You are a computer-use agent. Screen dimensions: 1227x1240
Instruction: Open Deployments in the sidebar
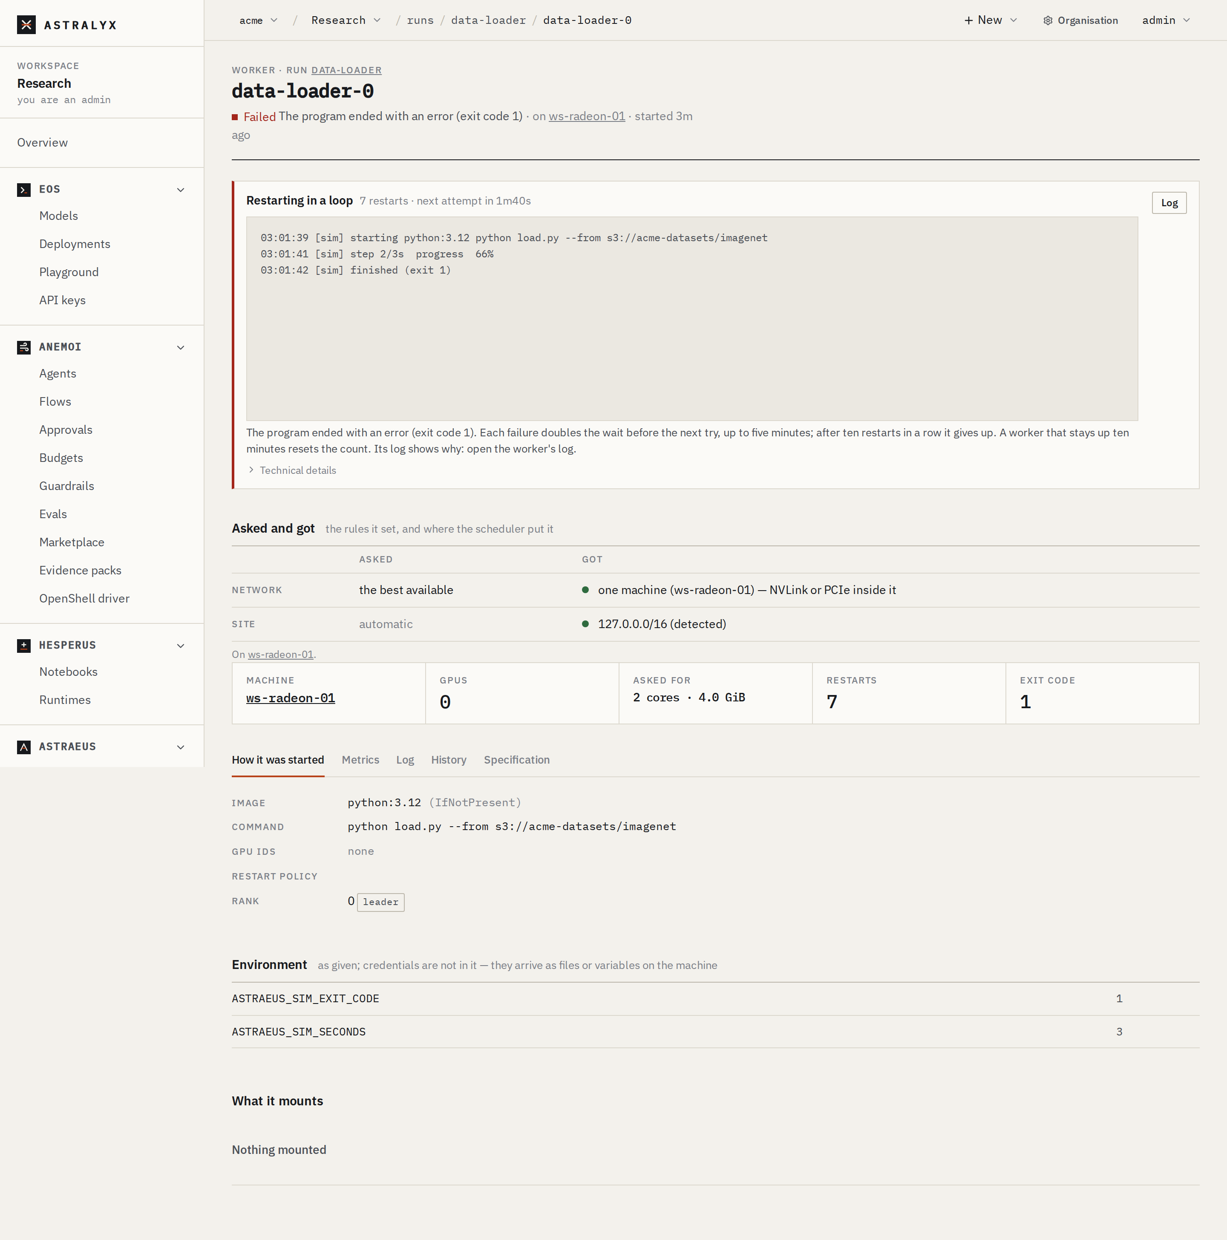[75, 244]
